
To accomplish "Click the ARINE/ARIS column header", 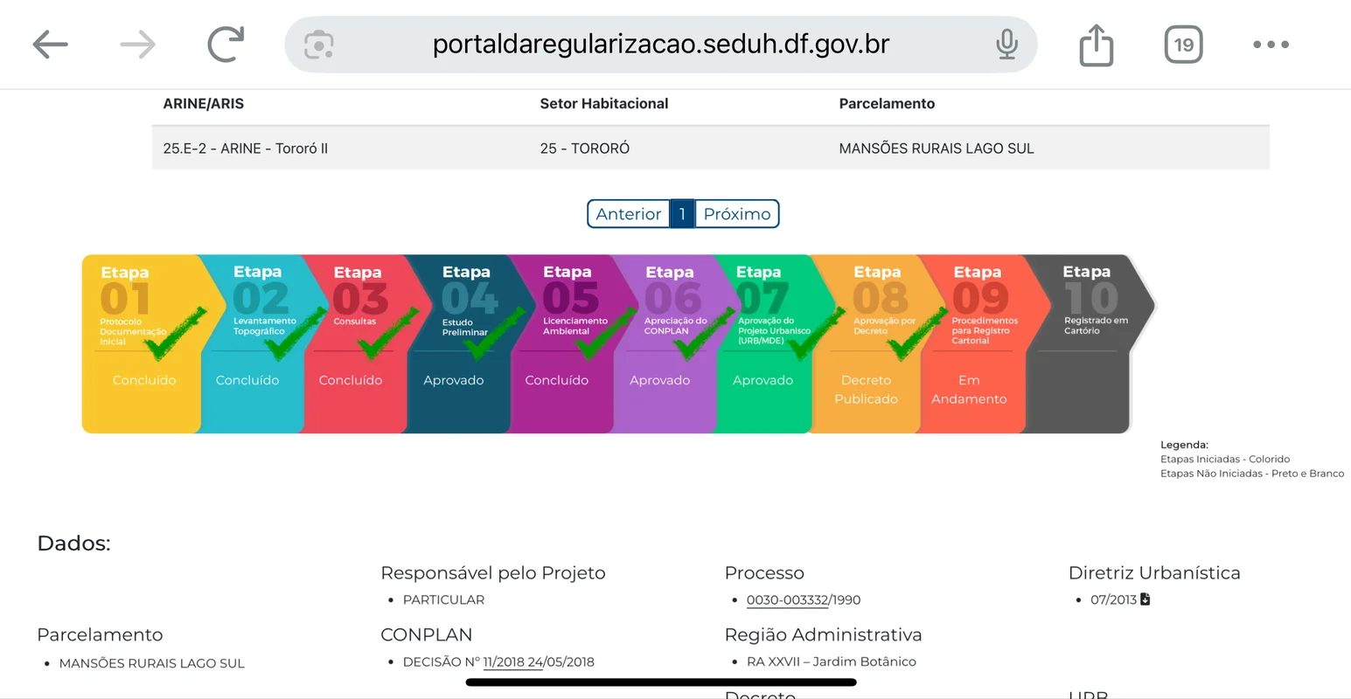I will (204, 104).
